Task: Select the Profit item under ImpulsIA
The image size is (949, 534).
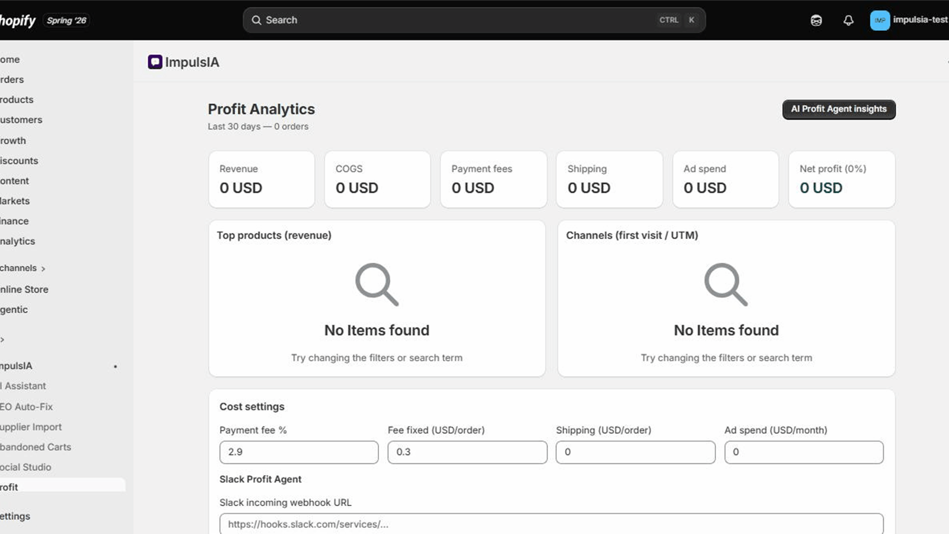Action: [x=62, y=485]
